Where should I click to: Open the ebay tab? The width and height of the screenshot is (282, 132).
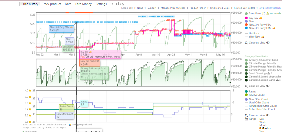[120, 4]
